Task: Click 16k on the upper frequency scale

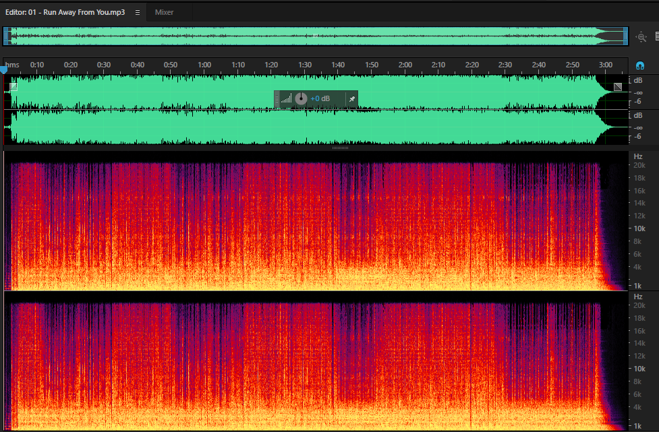Action: 639,191
